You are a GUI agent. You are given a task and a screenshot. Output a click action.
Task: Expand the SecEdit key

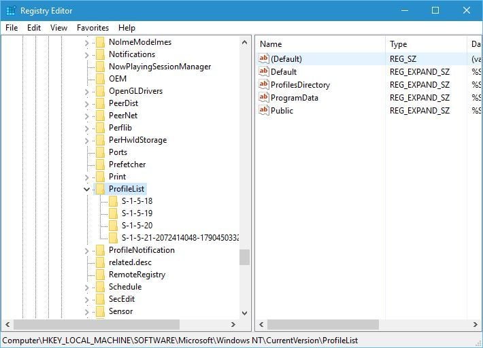86,300
